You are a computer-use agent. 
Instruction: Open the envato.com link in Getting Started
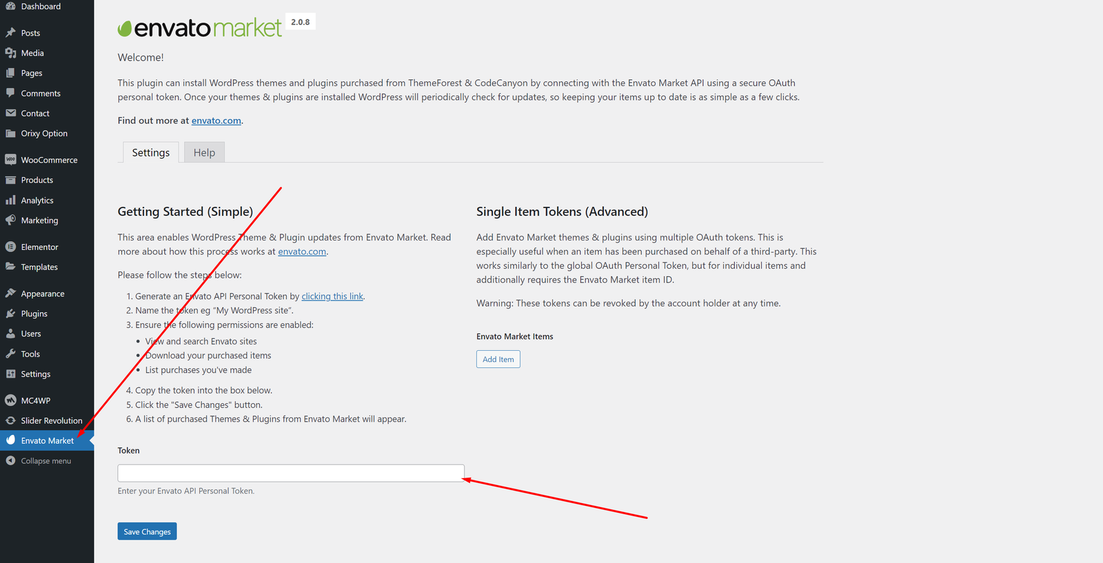tap(302, 252)
